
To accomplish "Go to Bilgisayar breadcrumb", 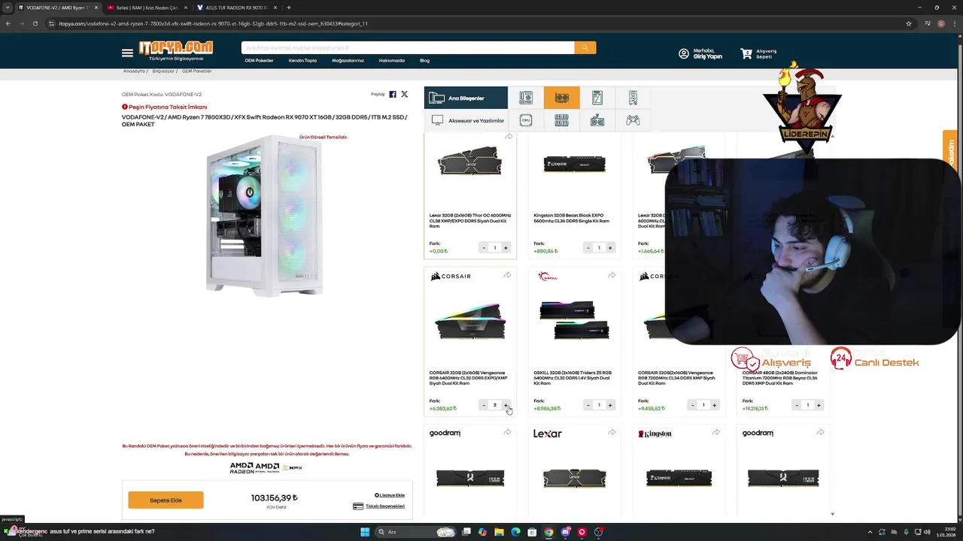I will click(x=163, y=71).
